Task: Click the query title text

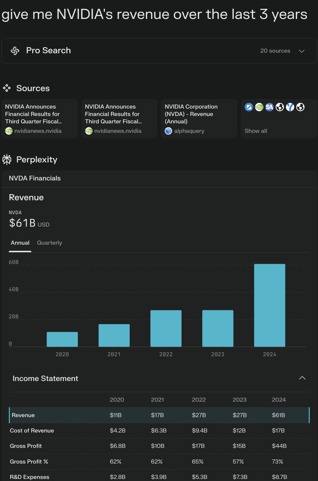Action: point(154,14)
